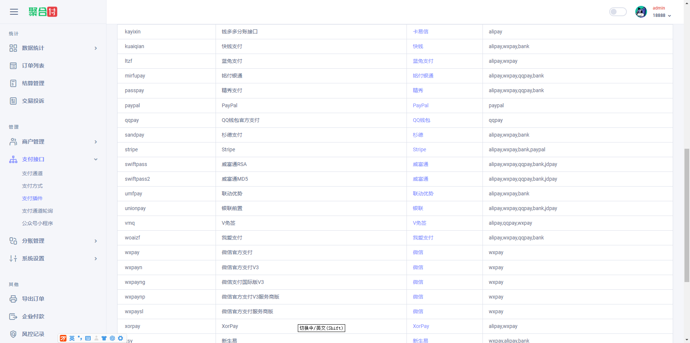Open the 订单列表 order list icon

[13, 66]
